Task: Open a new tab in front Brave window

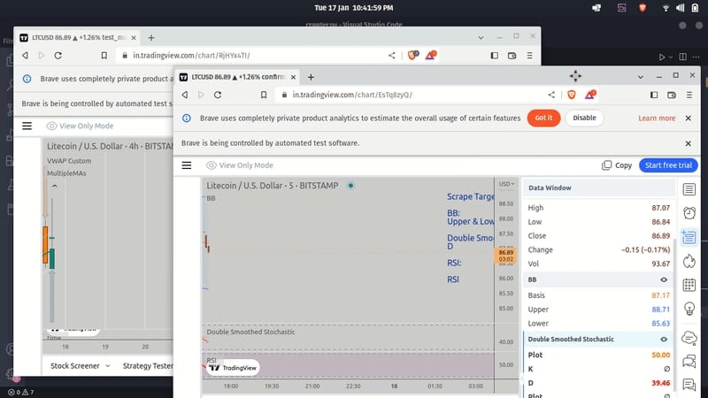Action: pyautogui.click(x=311, y=77)
